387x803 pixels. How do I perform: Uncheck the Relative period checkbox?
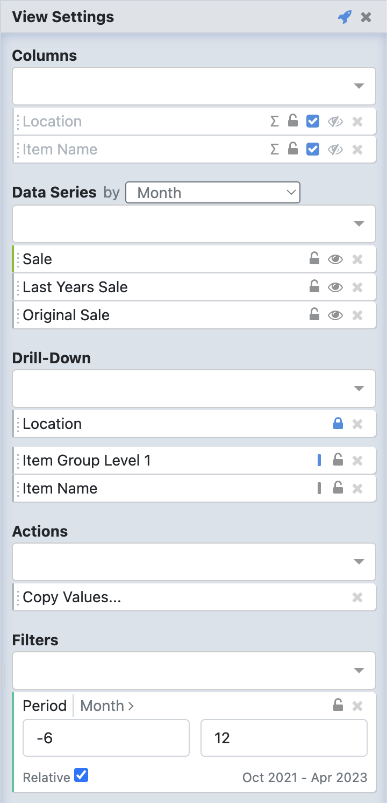coord(81,776)
